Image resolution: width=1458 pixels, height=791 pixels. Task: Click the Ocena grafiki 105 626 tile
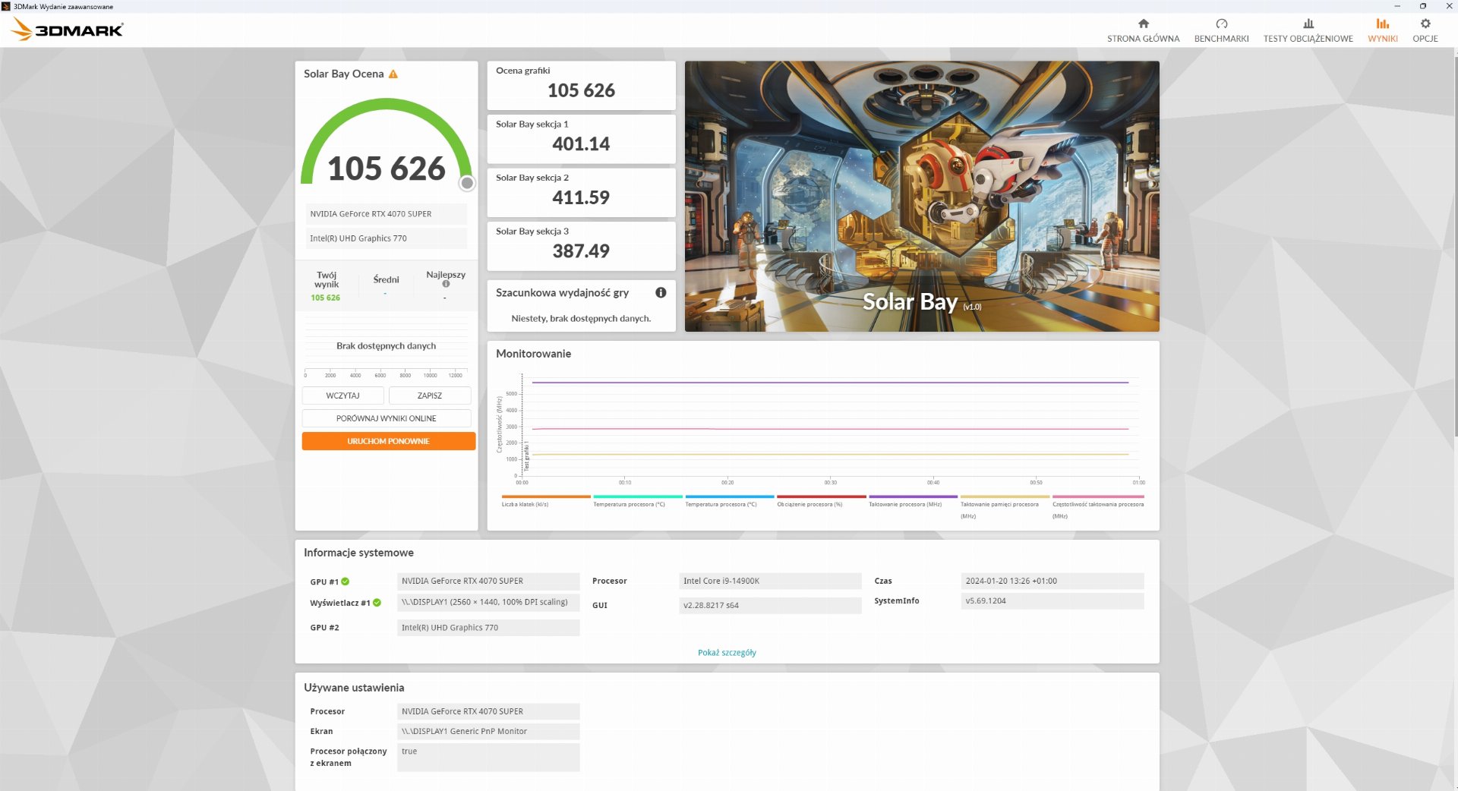tap(581, 85)
